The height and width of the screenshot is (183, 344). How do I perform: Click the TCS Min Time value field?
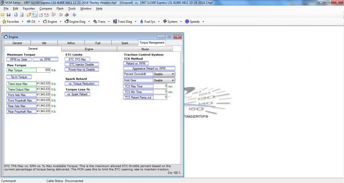coord(160,92)
